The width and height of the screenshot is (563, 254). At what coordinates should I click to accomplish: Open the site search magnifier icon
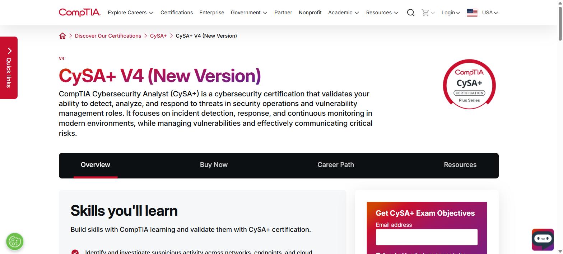[411, 13]
